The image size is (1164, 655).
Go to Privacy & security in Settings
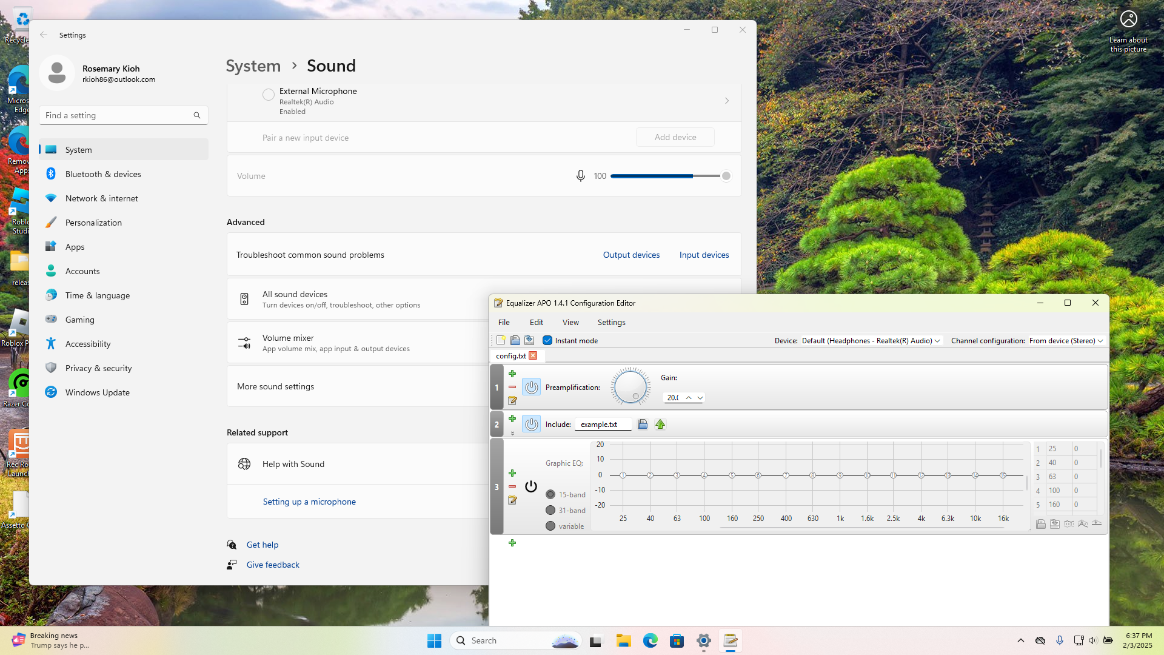[124, 368]
